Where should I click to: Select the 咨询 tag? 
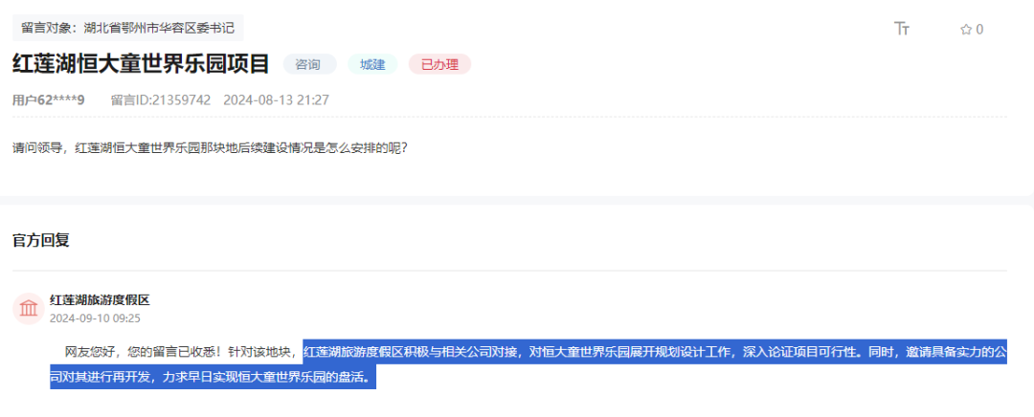[x=309, y=65]
